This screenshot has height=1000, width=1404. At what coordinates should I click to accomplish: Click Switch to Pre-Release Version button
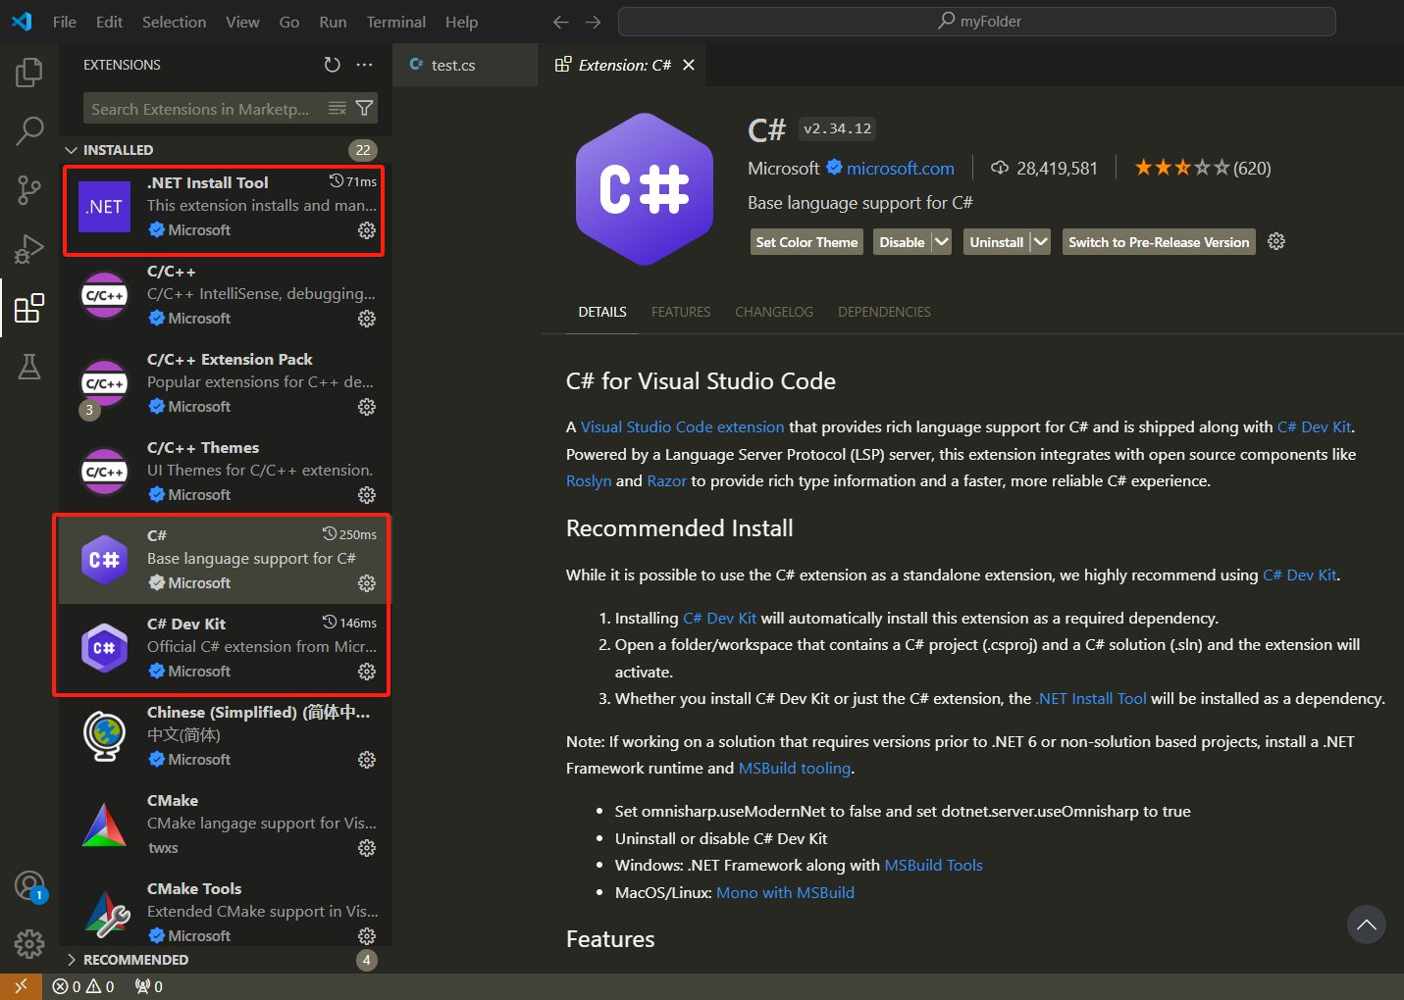click(x=1159, y=242)
